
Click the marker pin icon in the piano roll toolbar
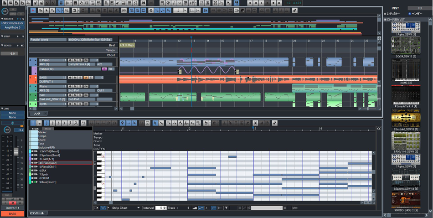(122, 123)
